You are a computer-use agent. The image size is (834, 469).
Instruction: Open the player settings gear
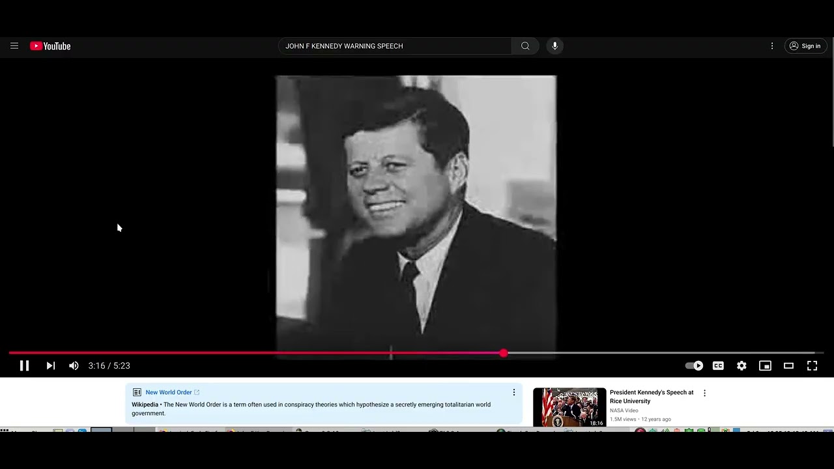(x=741, y=365)
